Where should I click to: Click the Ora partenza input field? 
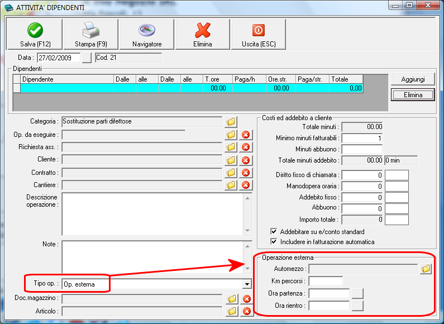click(x=329, y=293)
